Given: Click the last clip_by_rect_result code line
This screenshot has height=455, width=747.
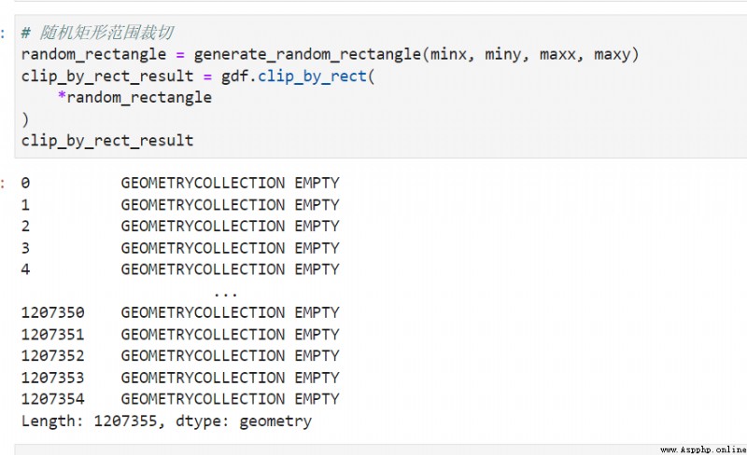Looking at the screenshot, I should (x=107, y=141).
